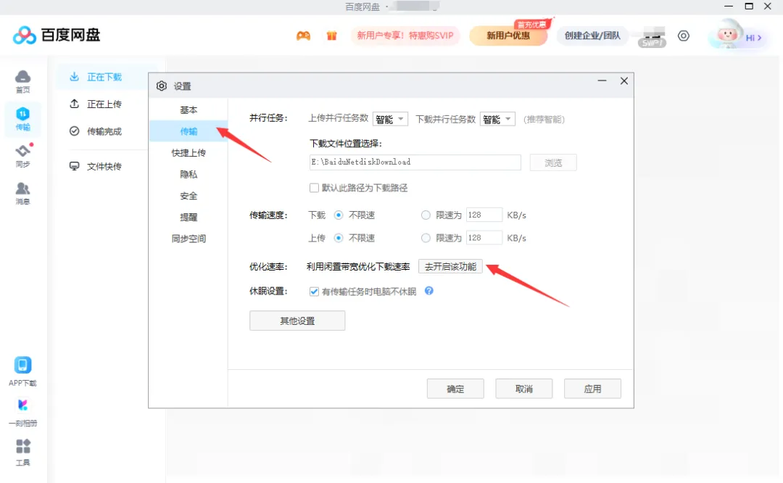
Task: Open the gear settings icon in header
Action: [684, 36]
